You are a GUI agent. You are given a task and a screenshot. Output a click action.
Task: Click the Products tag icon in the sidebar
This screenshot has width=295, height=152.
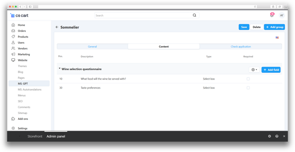[13, 36]
